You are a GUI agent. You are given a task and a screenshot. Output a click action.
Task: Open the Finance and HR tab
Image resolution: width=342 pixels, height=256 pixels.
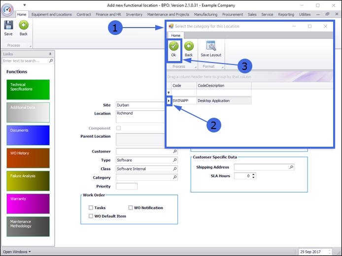coord(108,14)
